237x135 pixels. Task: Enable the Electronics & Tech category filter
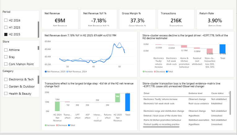[x=6, y=79]
